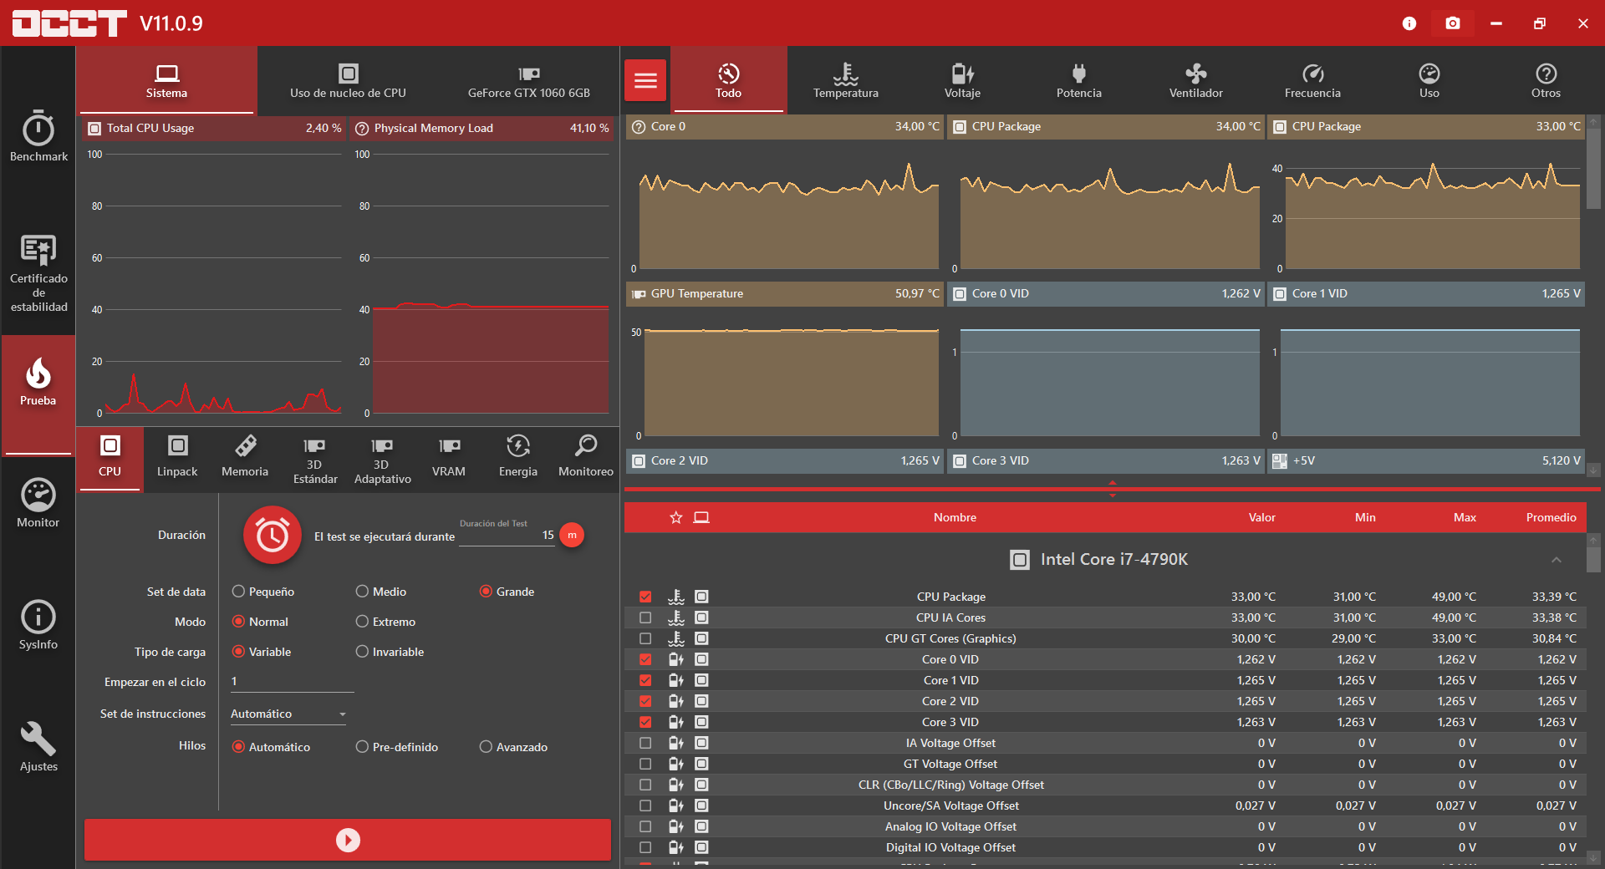Show only Ventilador sensors
The width and height of the screenshot is (1605, 869).
1195,80
